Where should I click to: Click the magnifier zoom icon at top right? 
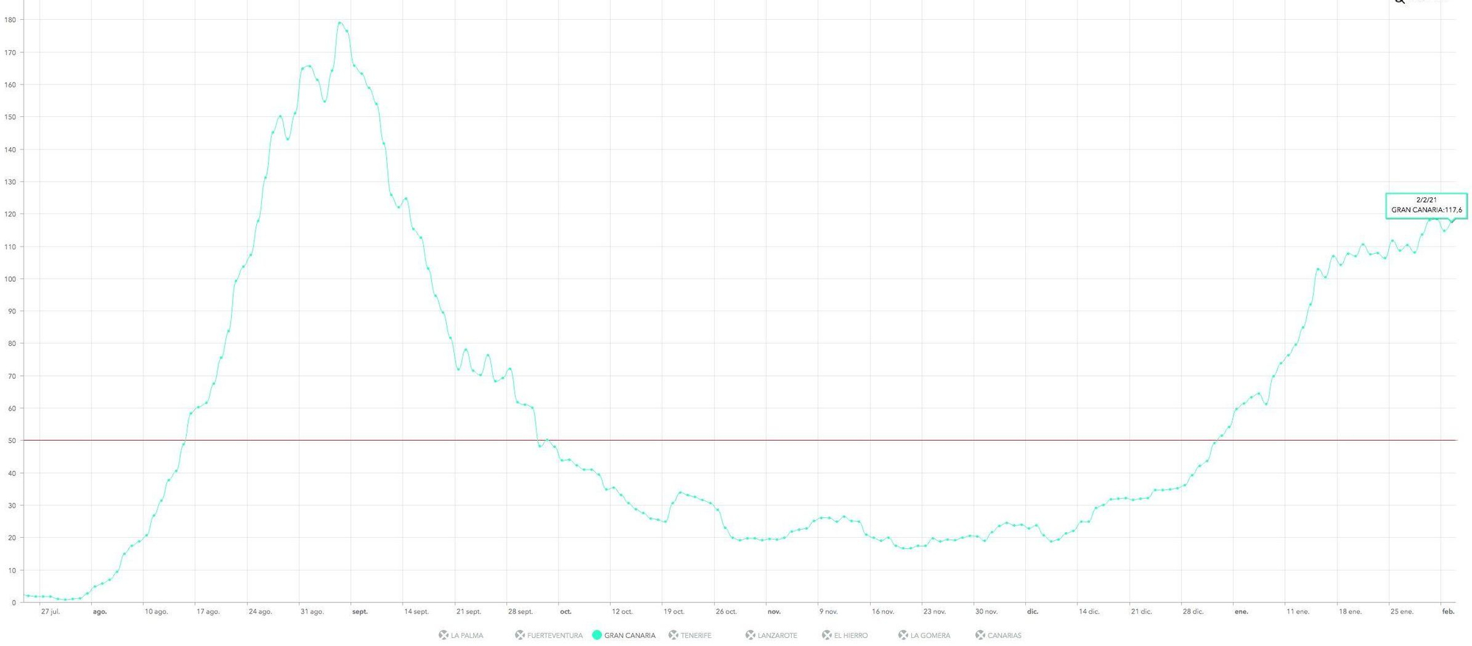(x=1399, y=1)
